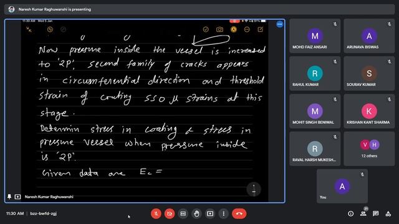Open more options three-dot menu
The width and height of the screenshot is (399, 224).
point(223,213)
